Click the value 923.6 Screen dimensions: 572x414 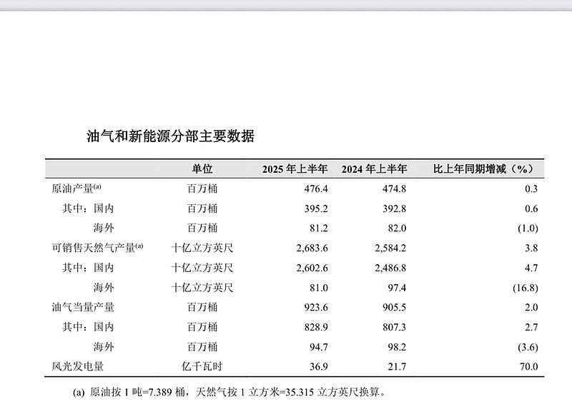pos(316,308)
